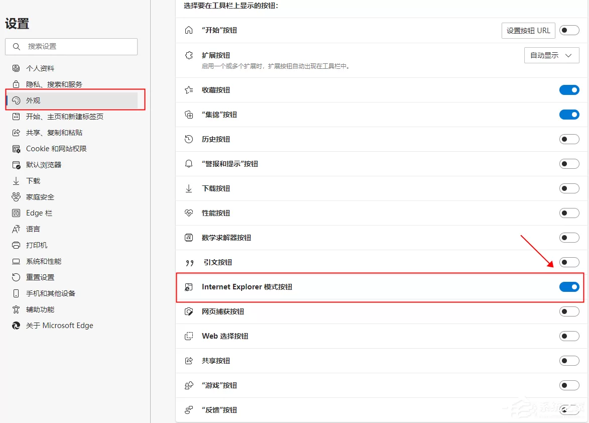
Task: Click the 设置按钮 URL button
Action: (528, 31)
